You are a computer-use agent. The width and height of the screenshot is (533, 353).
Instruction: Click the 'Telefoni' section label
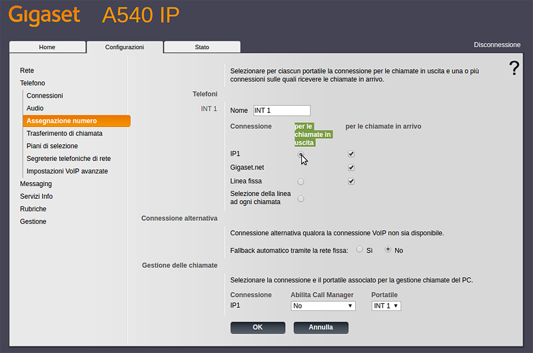tap(205, 94)
